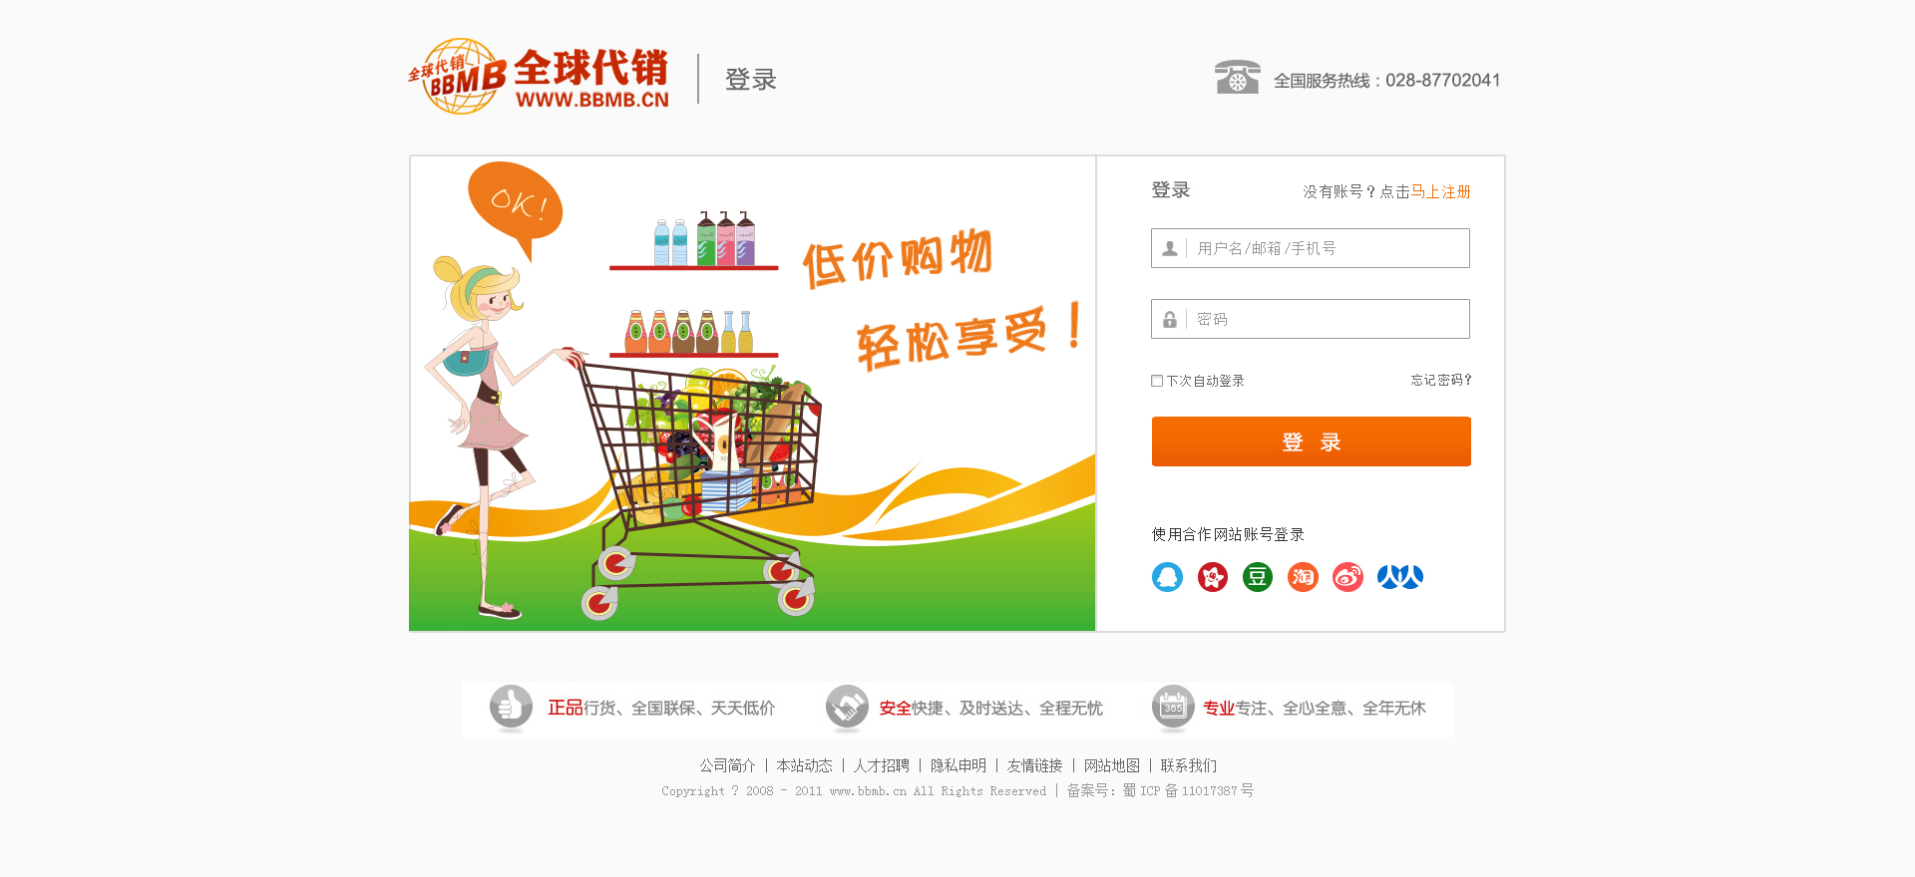
Task: Log in using the orange Taobao icon
Action: coord(1303,577)
